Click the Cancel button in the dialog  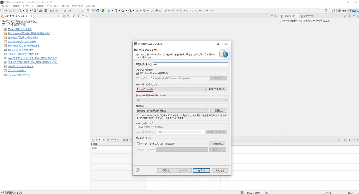pos(220,171)
